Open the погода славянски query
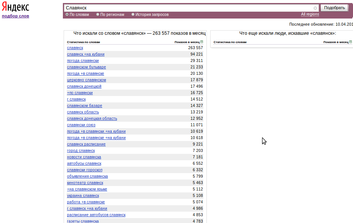 pos(83,60)
